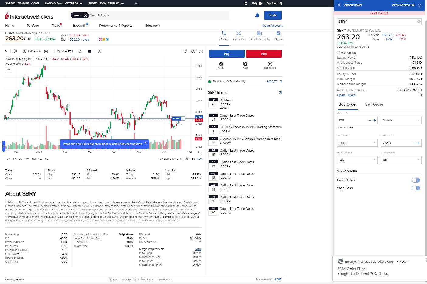Open Short Stock availability details arrow

[281, 81]
